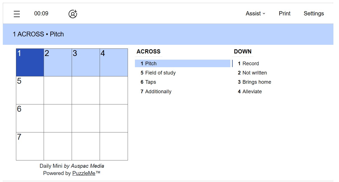Open the Settings menu
Viewport: 339px width, 182px height.
pos(314,13)
